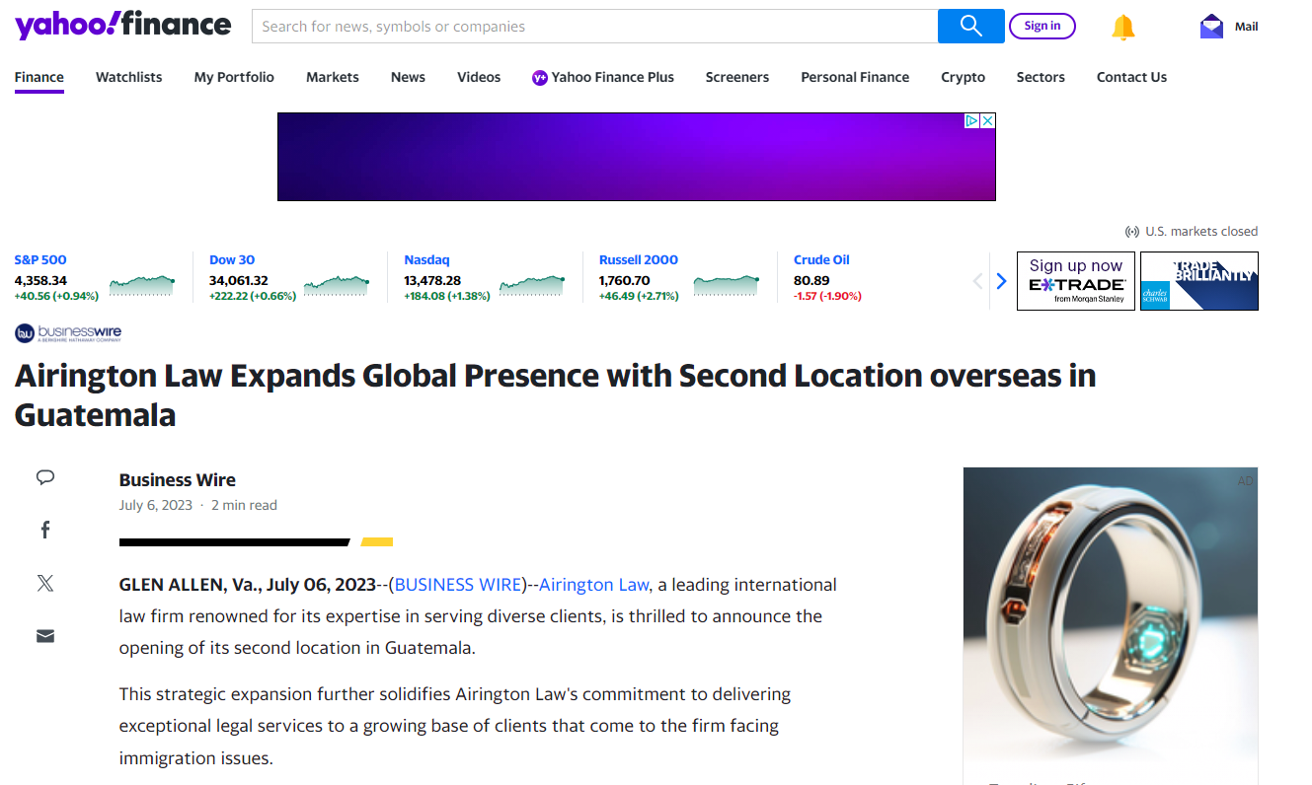Click the Russell 2000 value 1,760.70
Image resolution: width=1312 pixels, height=785 pixels.
pyautogui.click(x=624, y=281)
